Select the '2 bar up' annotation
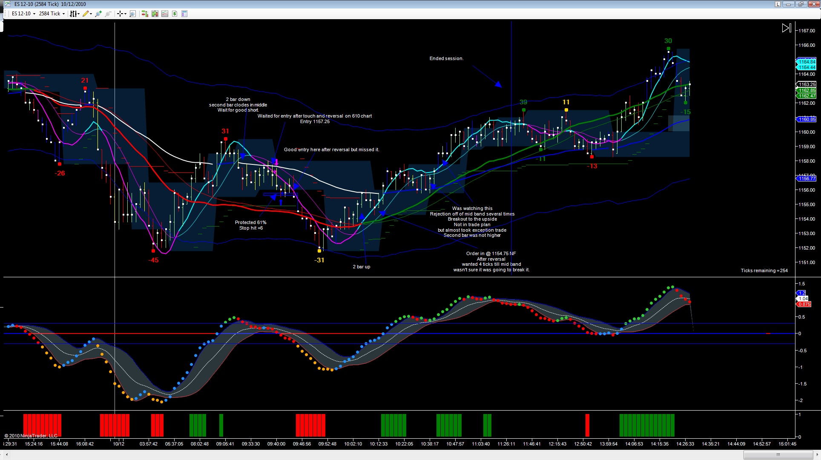 [x=362, y=267]
